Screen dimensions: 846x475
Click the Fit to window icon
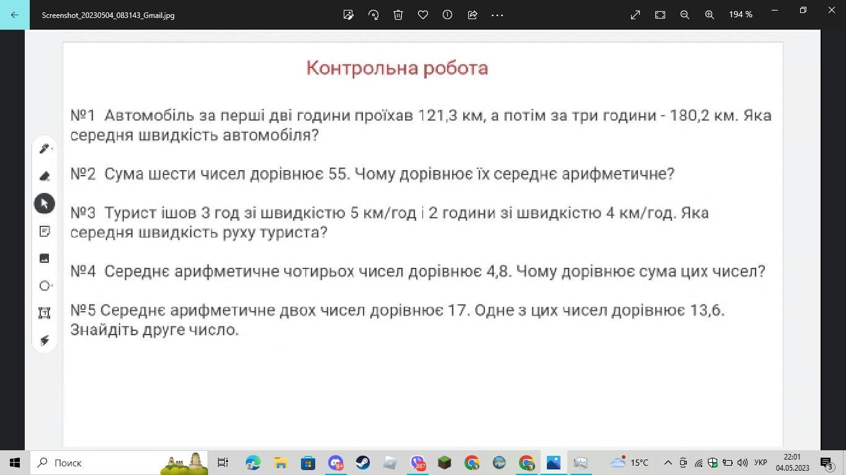[x=660, y=15]
